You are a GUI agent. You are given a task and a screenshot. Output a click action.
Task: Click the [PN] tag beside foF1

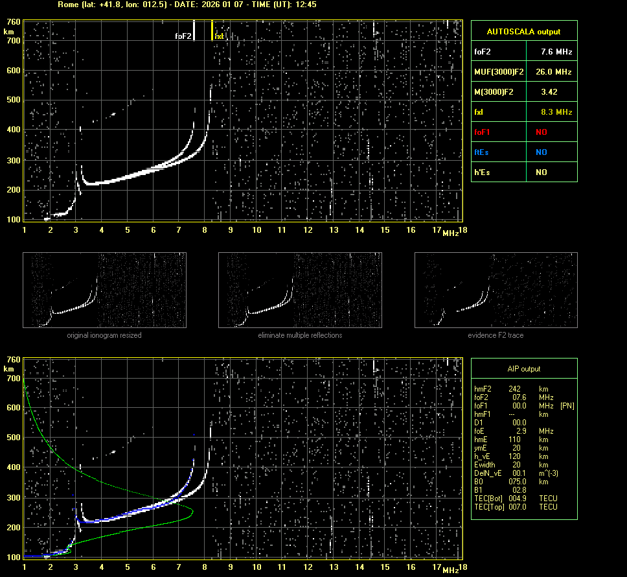567,406
